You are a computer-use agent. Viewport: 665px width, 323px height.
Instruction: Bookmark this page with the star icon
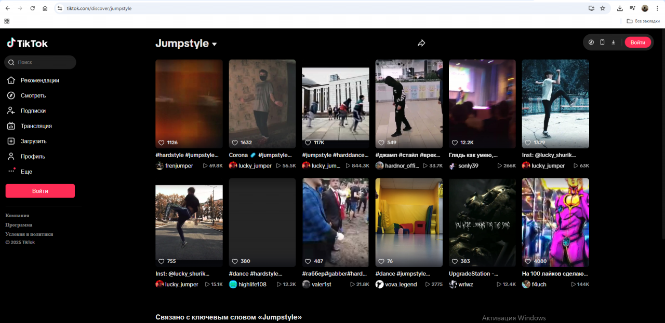(603, 8)
